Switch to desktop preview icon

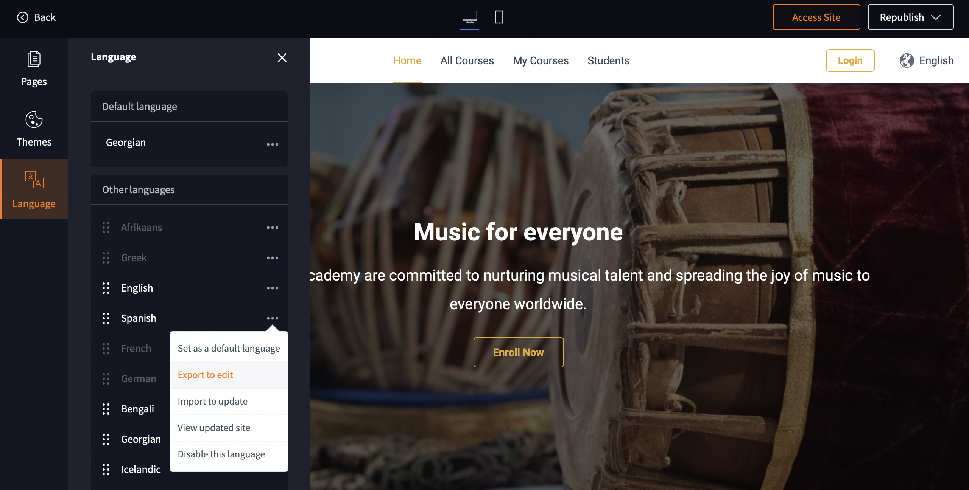(x=469, y=17)
